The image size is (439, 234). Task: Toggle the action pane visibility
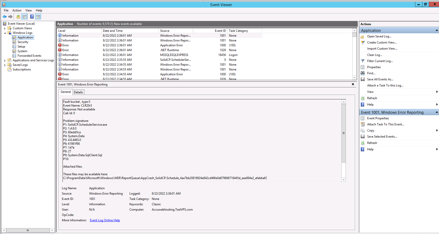coord(38,17)
